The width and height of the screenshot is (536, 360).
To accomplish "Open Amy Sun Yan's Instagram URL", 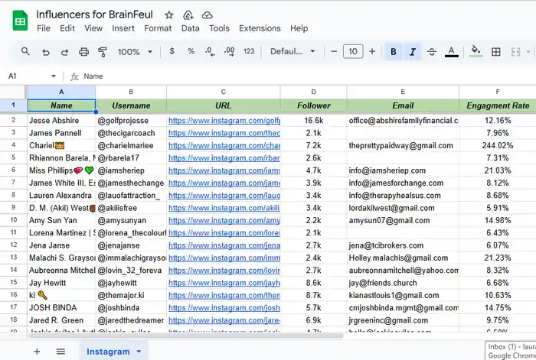I will point(224,220).
